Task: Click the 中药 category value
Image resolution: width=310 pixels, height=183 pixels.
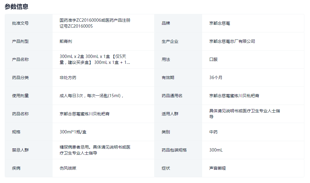Action: [213, 132]
